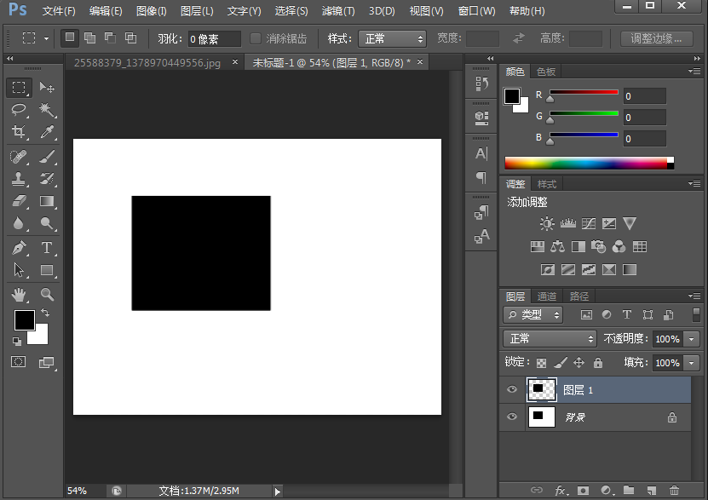Viewport: 708px width, 500px height.
Task: Open the 图像(I) menu
Action: point(152,11)
